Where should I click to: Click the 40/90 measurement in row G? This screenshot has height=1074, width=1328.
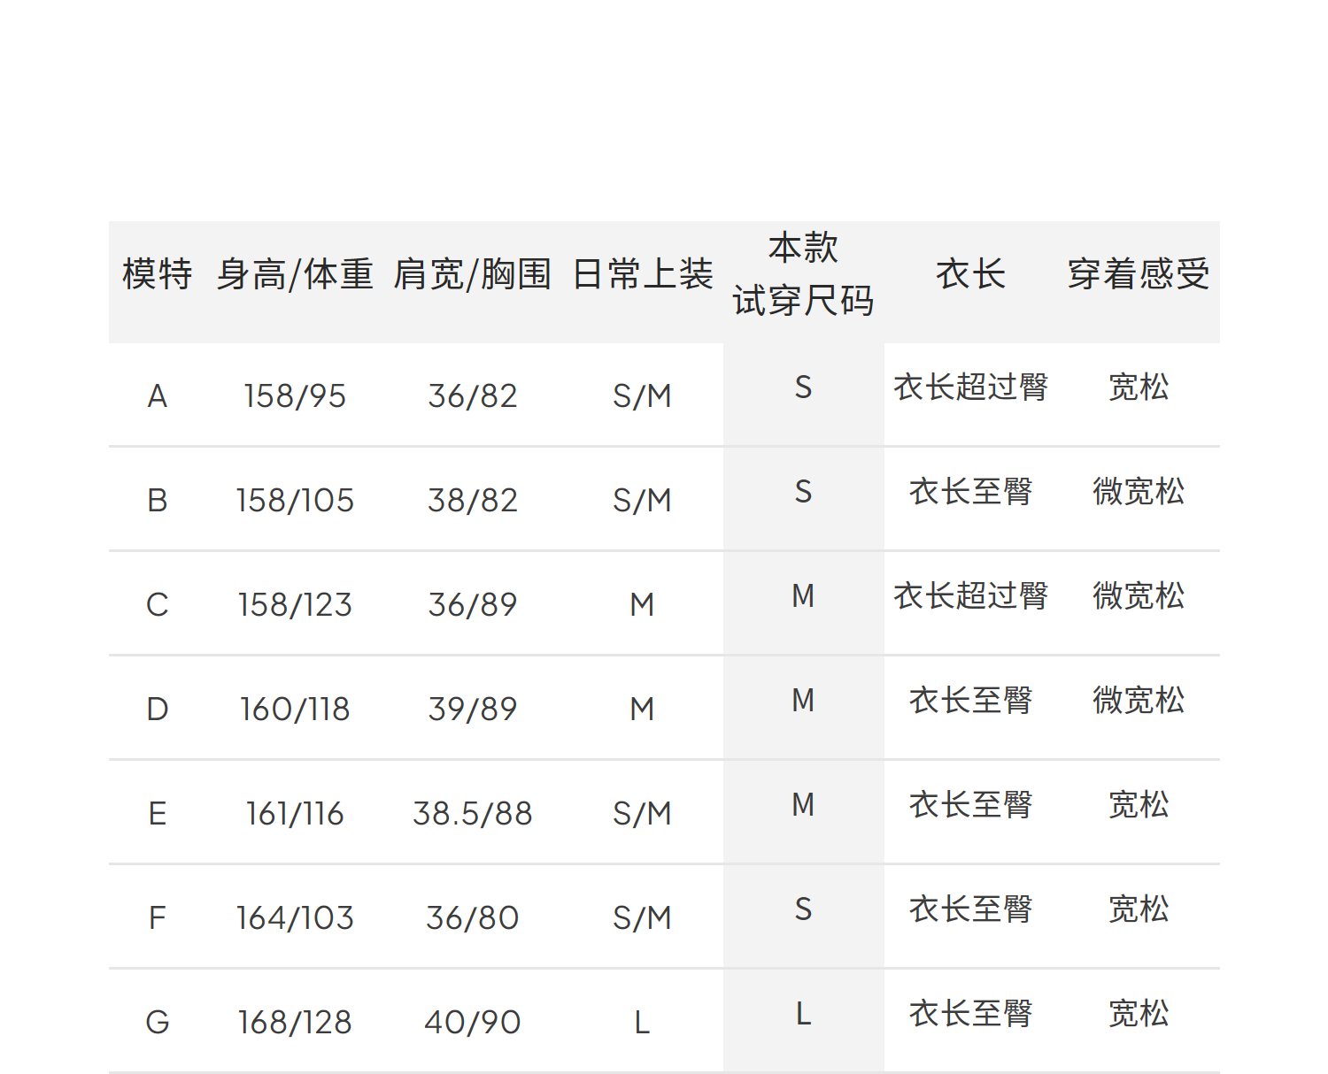click(x=472, y=1022)
